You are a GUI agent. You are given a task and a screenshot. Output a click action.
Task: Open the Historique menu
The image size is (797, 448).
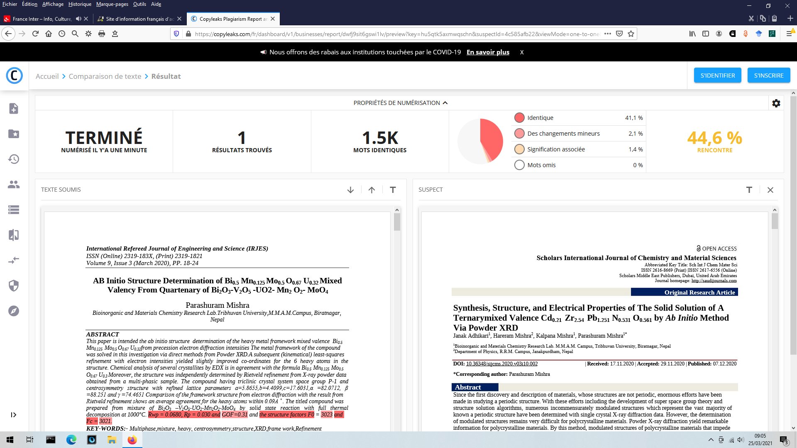[x=80, y=4]
